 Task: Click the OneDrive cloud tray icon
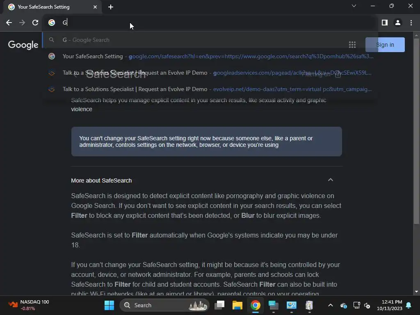[344, 305]
